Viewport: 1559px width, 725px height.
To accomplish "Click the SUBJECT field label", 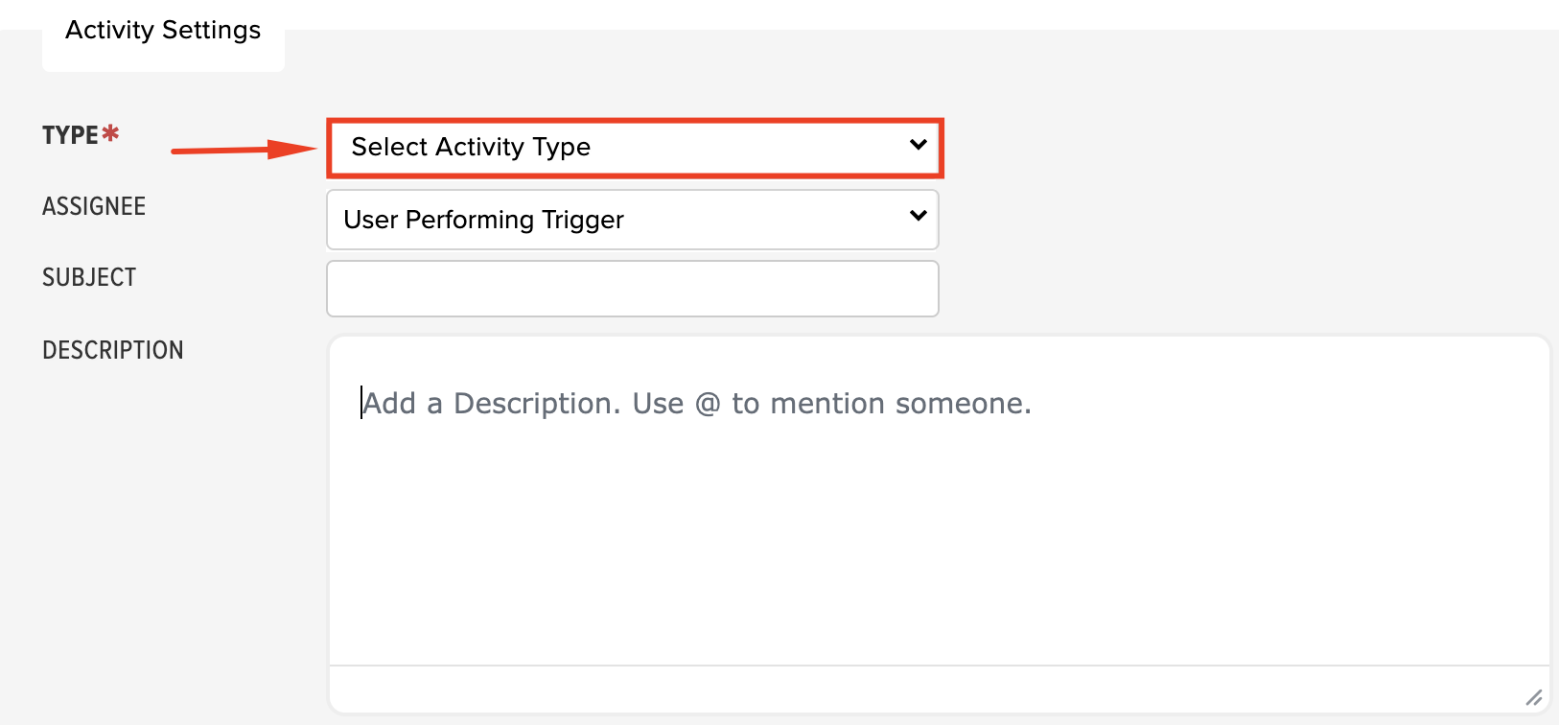I will 89,277.
